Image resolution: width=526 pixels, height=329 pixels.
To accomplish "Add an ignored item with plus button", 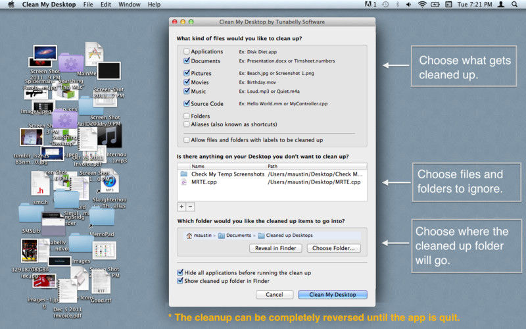I will 181,207.
